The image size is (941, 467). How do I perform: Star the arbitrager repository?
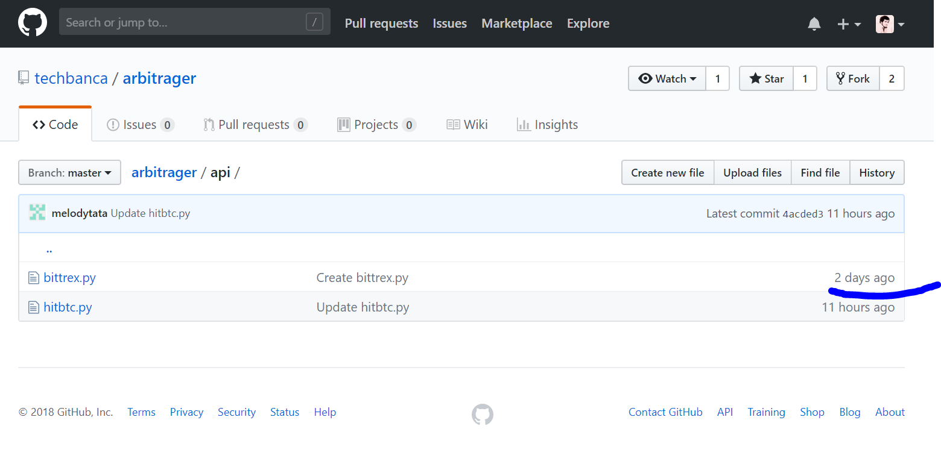pos(766,78)
